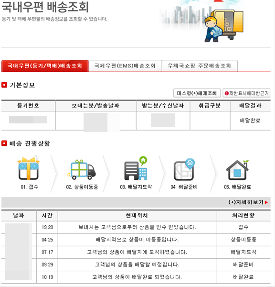Screen dimensions: 275x287
Task: Click the 19:20 time cell
Action: click(47, 227)
